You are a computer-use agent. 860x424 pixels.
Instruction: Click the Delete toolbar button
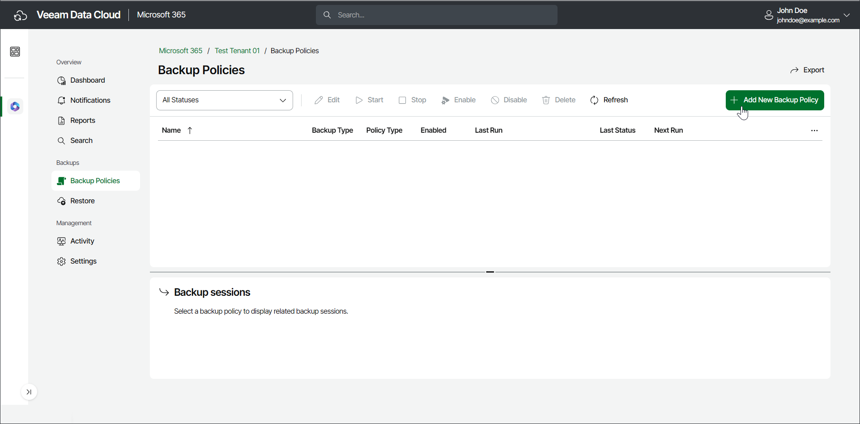[558, 100]
